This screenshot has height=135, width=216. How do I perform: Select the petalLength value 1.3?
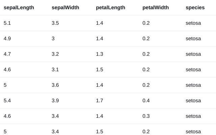[x=100, y=54]
